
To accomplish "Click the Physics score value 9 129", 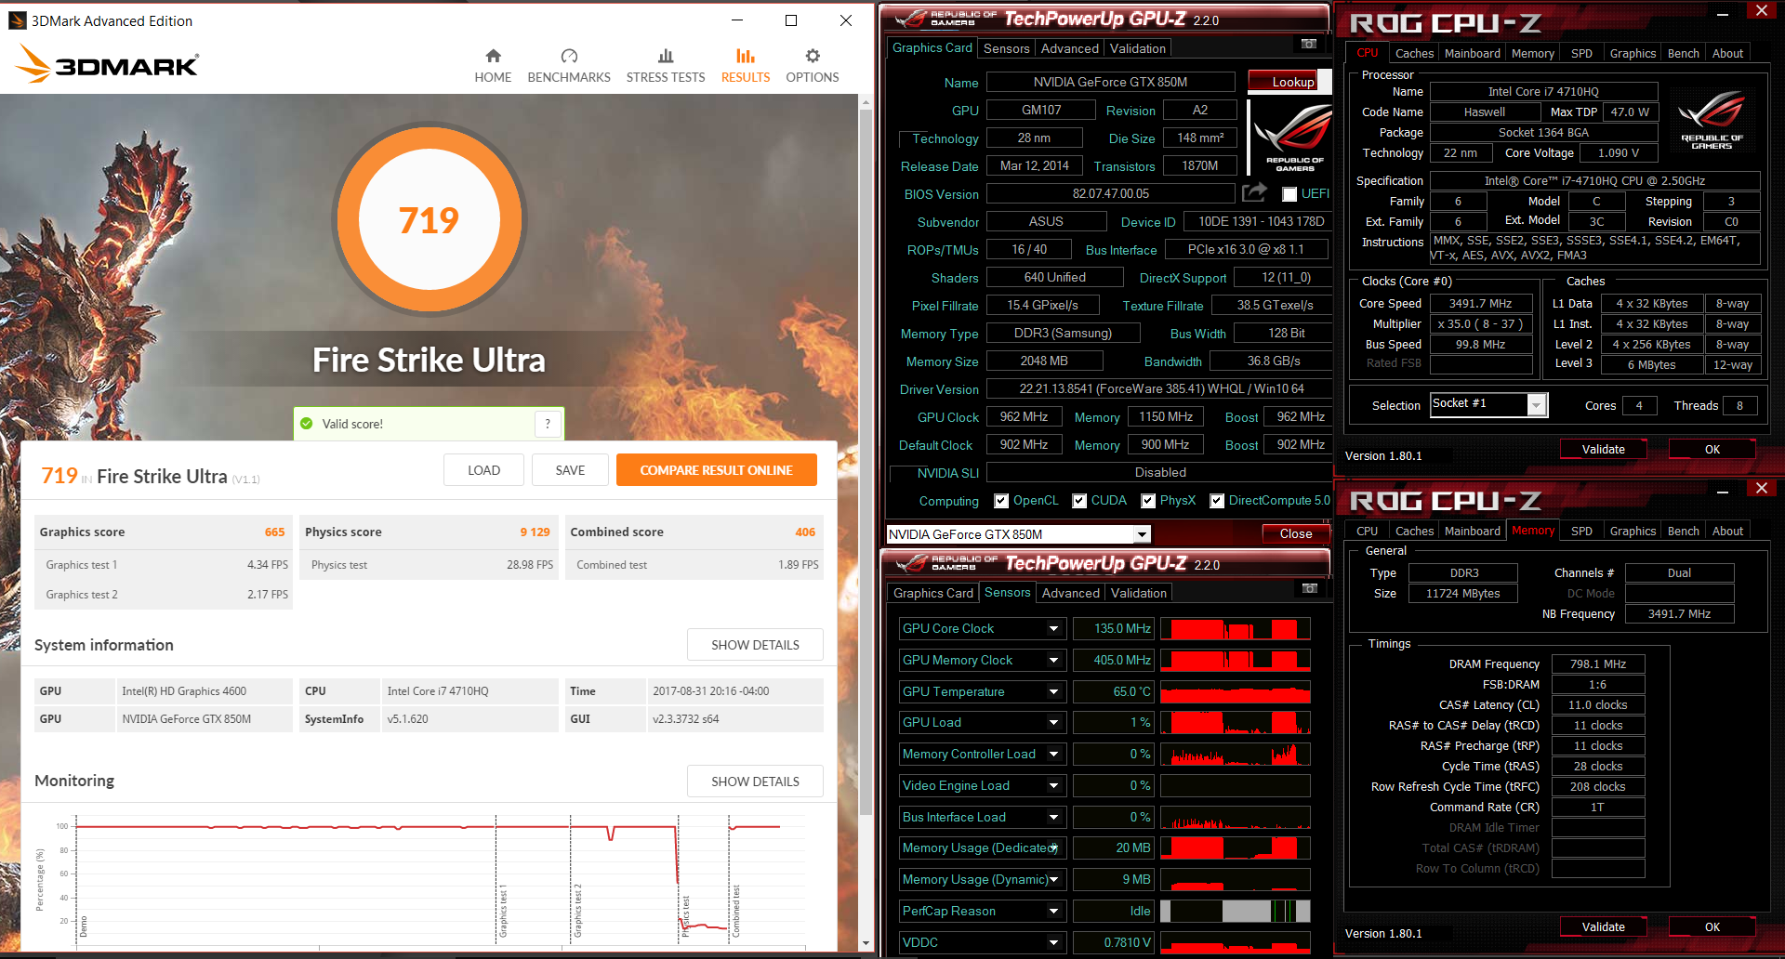I will (535, 532).
